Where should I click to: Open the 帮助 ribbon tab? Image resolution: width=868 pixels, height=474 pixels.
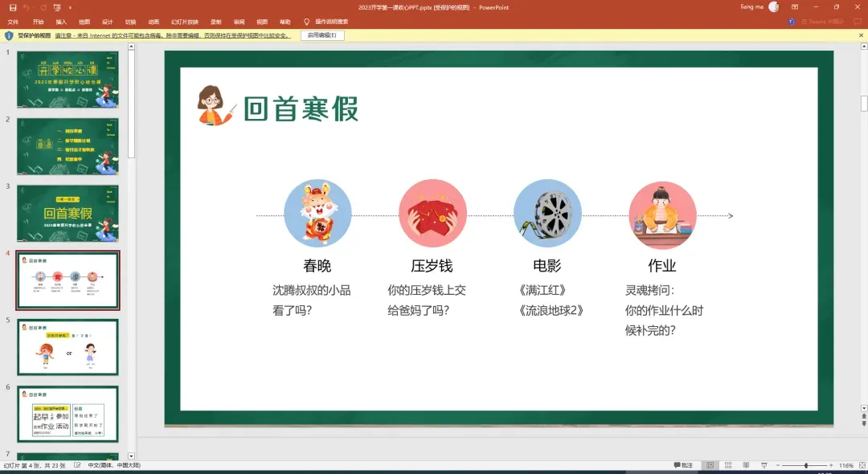click(285, 22)
